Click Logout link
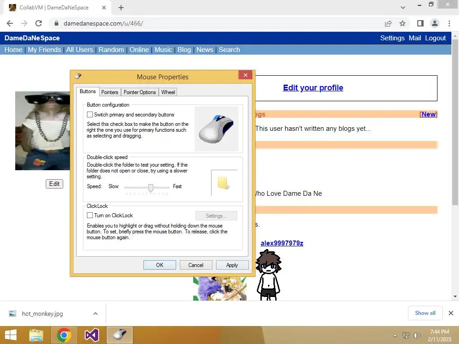The width and height of the screenshot is (459, 344). (435, 38)
